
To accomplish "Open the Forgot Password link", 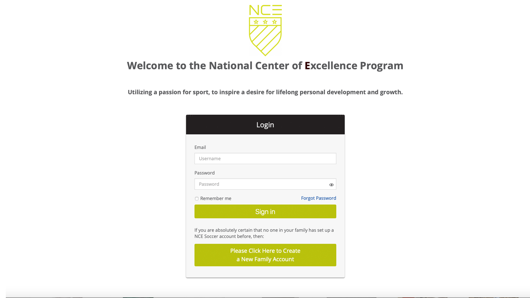I will click(x=319, y=198).
